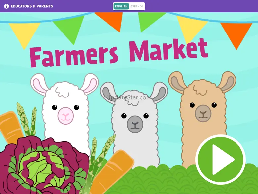
Task: Click the asparagus stalks near white llama
Action: point(27,119)
